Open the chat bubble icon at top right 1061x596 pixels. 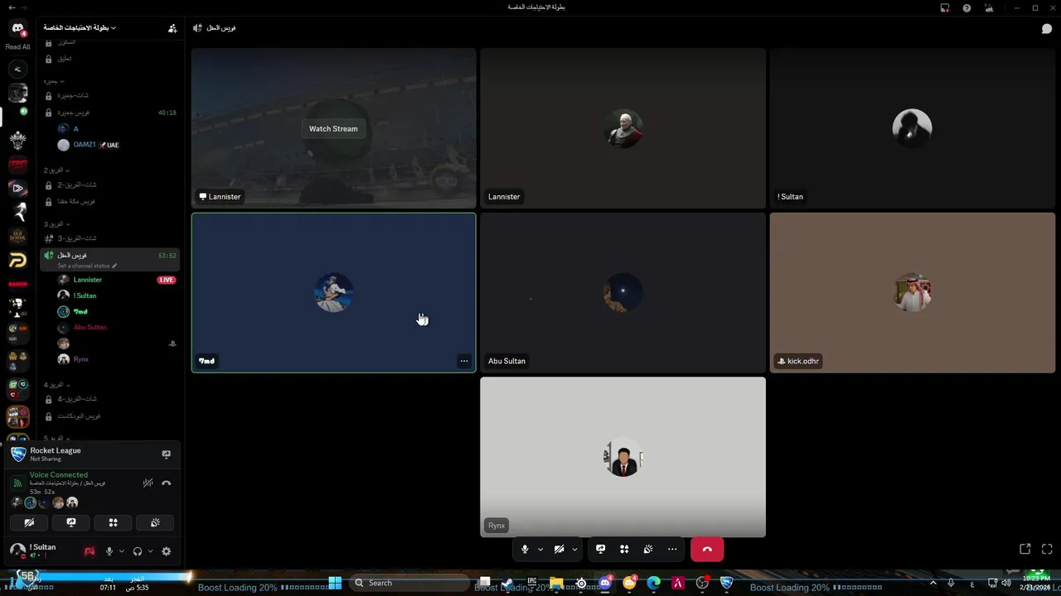pyautogui.click(x=1047, y=28)
